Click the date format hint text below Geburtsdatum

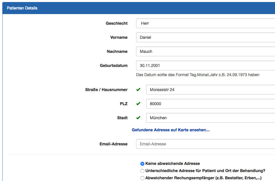coord(198,75)
